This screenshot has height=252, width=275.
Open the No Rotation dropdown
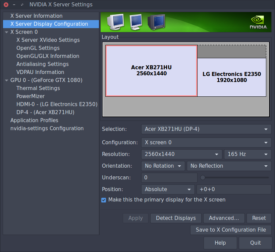click(x=163, y=166)
